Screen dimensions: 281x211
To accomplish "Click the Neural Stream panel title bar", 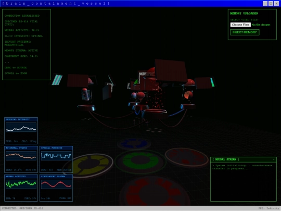I will (244, 159).
